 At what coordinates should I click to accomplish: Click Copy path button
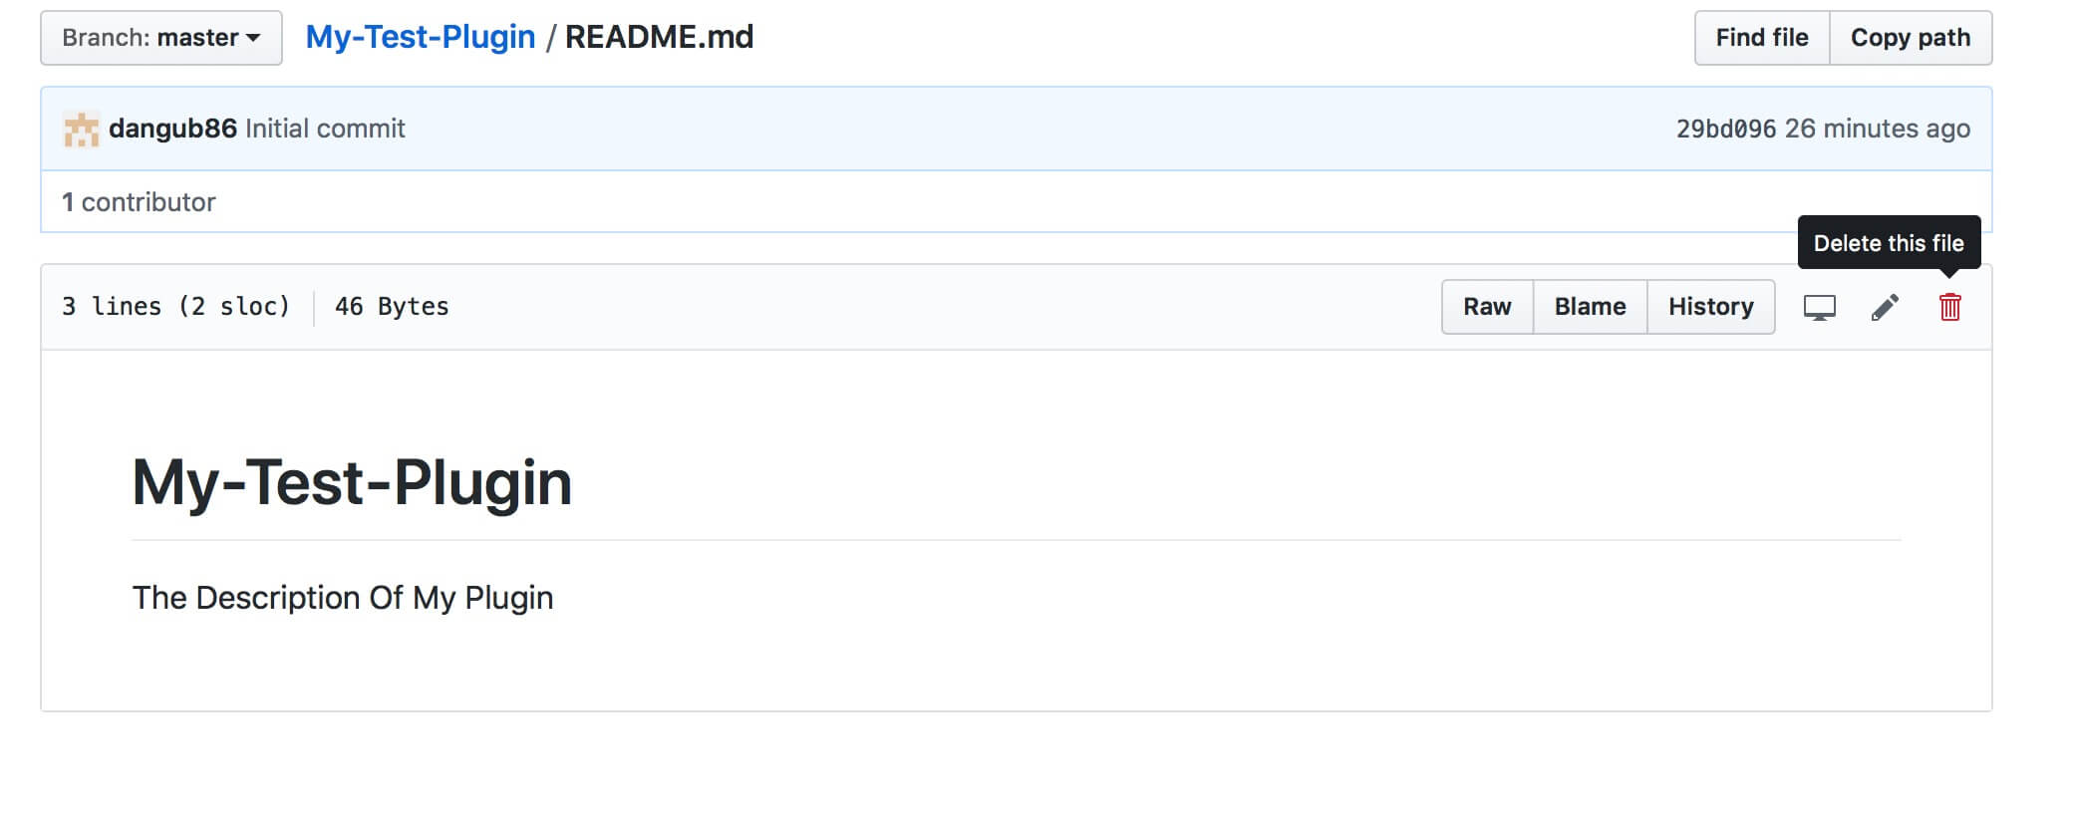(1910, 38)
